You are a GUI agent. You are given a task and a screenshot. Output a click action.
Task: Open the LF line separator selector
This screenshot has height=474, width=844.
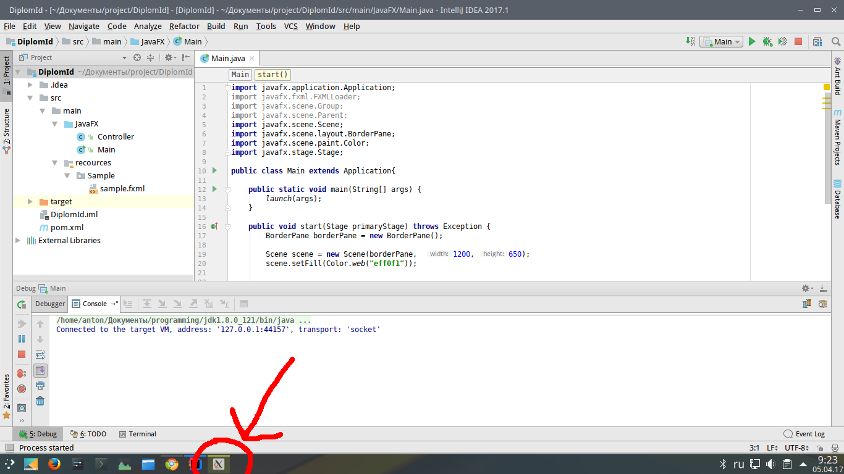[773, 448]
